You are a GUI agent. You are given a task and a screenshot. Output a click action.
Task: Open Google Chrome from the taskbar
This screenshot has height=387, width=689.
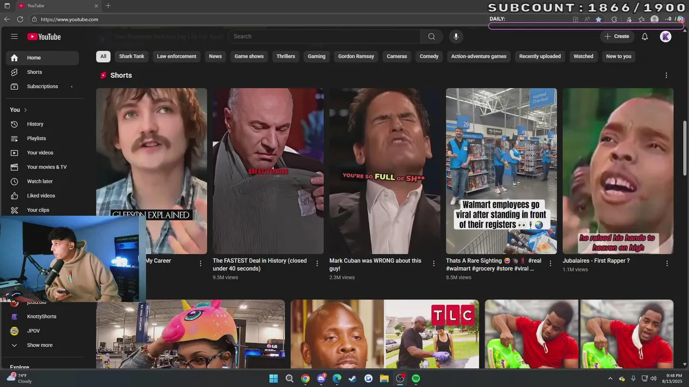coord(305,378)
